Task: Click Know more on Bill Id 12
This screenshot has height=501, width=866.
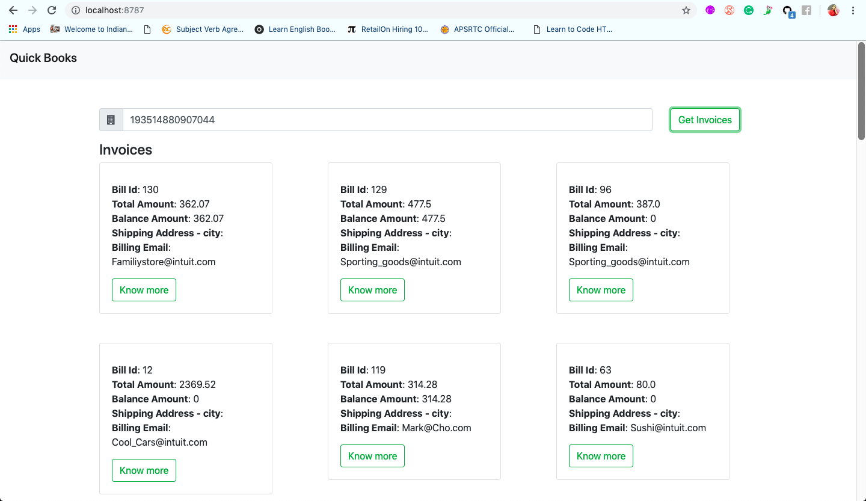Action: click(x=144, y=470)
